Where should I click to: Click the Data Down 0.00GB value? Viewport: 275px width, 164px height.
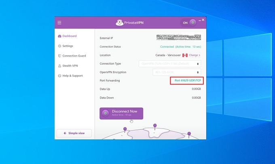tap(196, 98)
